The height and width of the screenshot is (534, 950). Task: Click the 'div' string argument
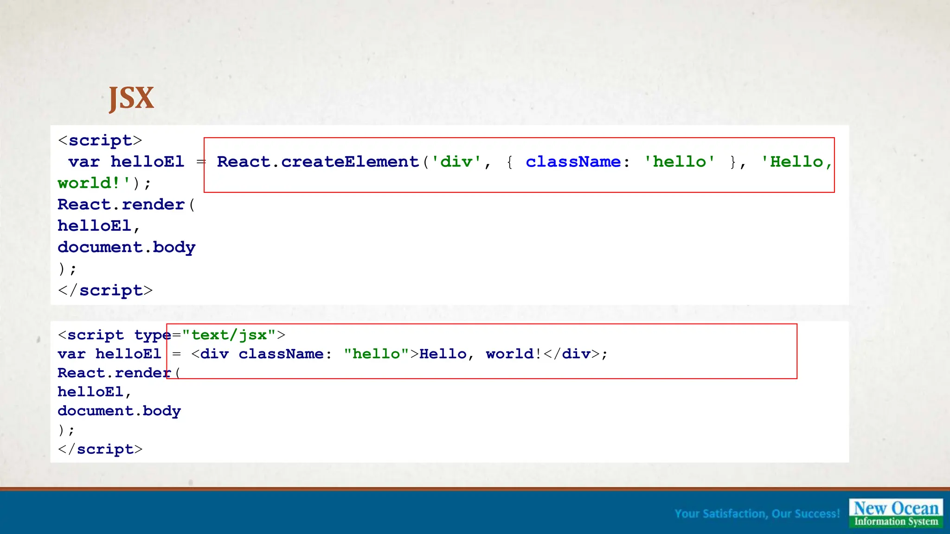tap(456, 162)
